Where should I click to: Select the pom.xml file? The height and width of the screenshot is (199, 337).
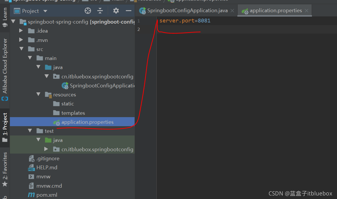(47, 195)
